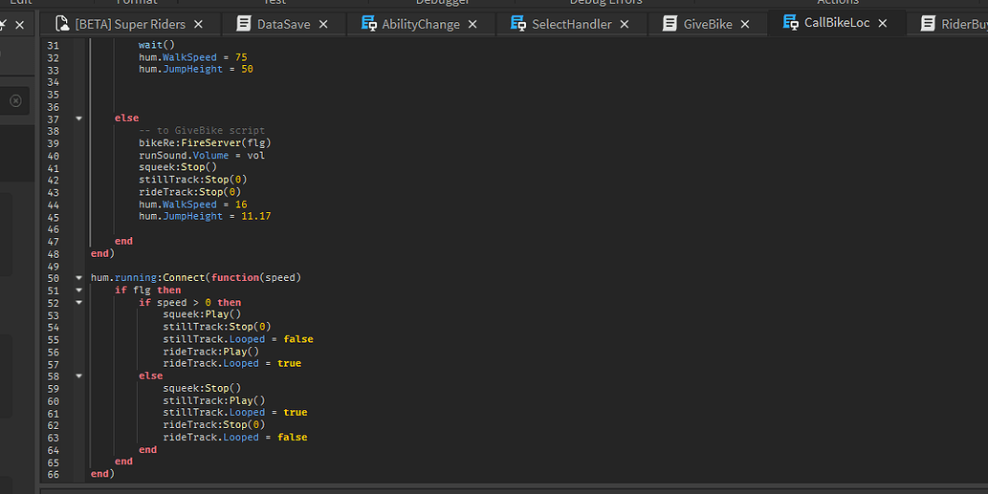Click on 'runSound.Volume = vol' line
This screenshot has height=494, width=988.
click(x=202, y=155)
